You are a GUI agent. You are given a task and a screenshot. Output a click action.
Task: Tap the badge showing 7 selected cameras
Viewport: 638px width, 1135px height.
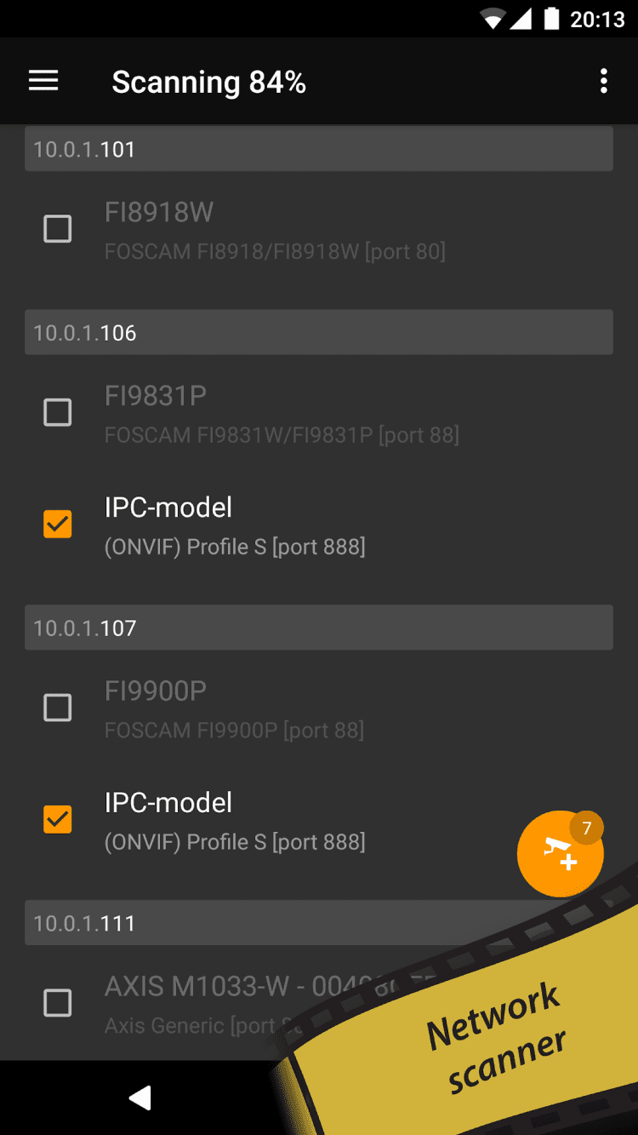click(586, 828)
